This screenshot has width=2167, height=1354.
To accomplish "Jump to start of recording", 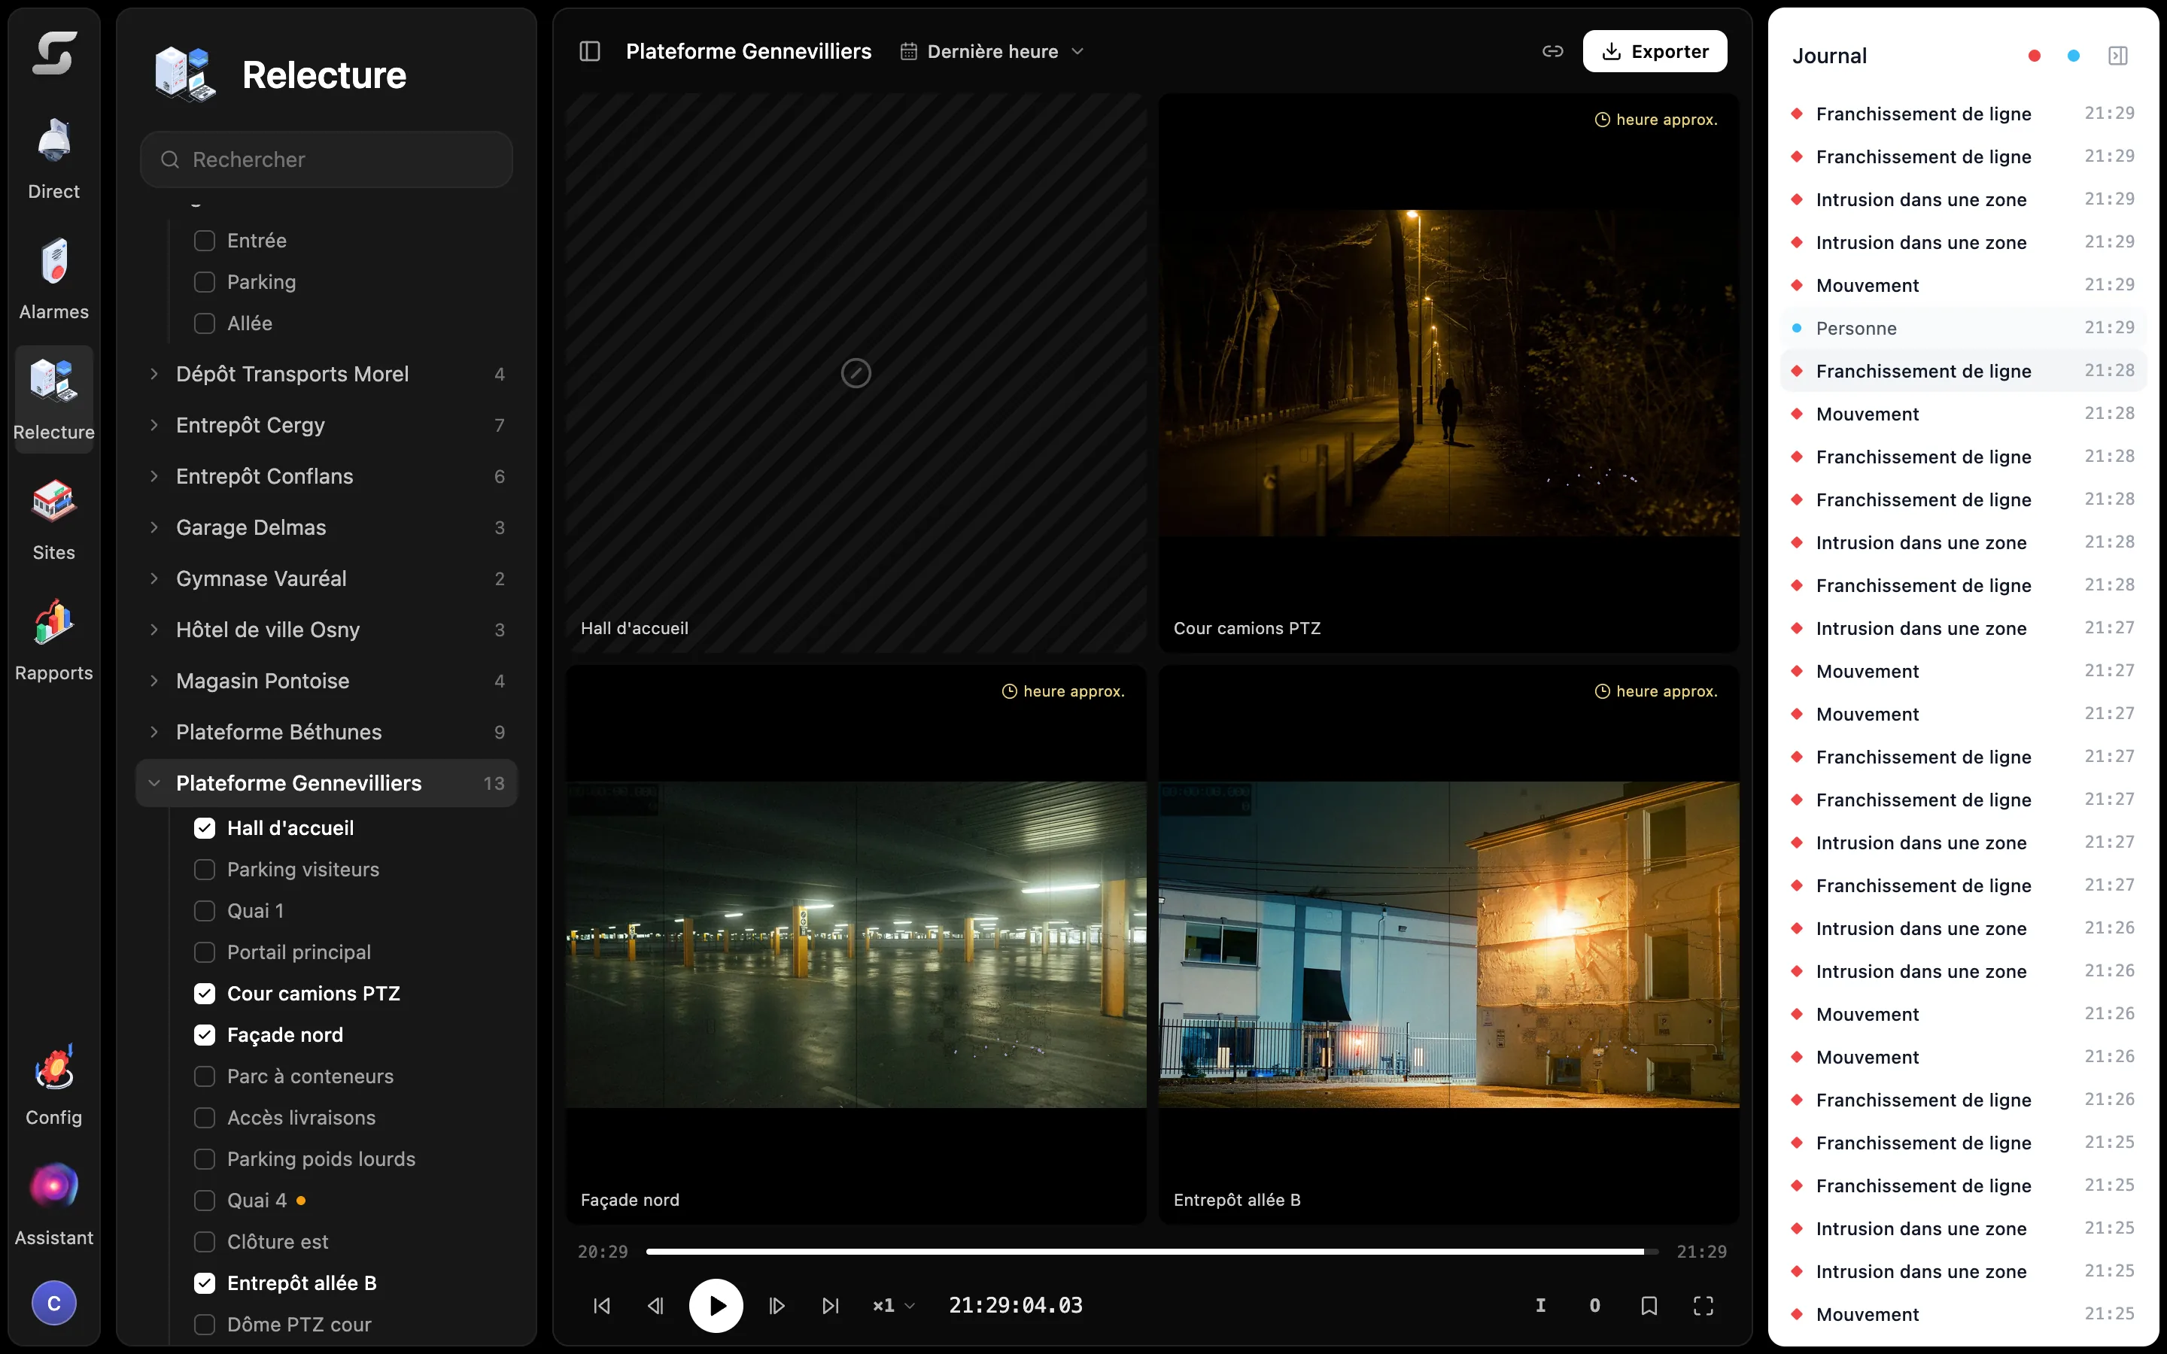I will [x=602, y=1306].
